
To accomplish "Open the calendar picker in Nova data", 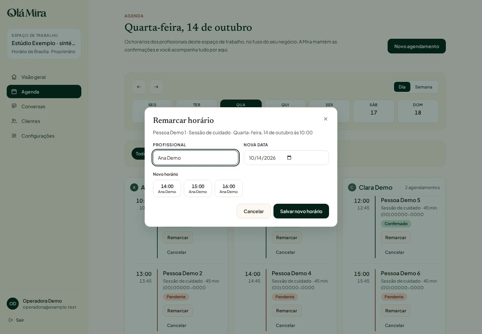I will click(289, 158).
